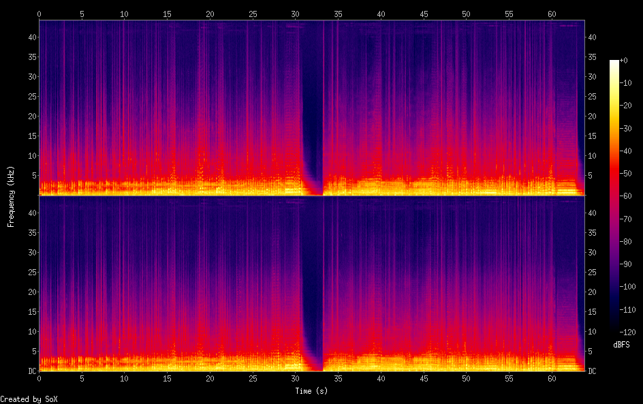
Task: Click the "-50" value on the dBFS scale
Action: click(x=626, y=174)
